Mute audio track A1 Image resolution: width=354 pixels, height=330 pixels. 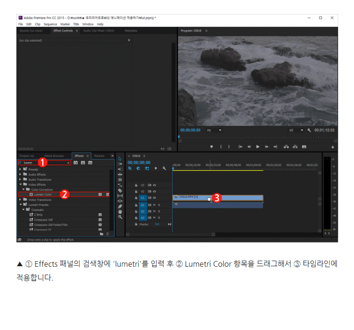[x=154, y=205]
